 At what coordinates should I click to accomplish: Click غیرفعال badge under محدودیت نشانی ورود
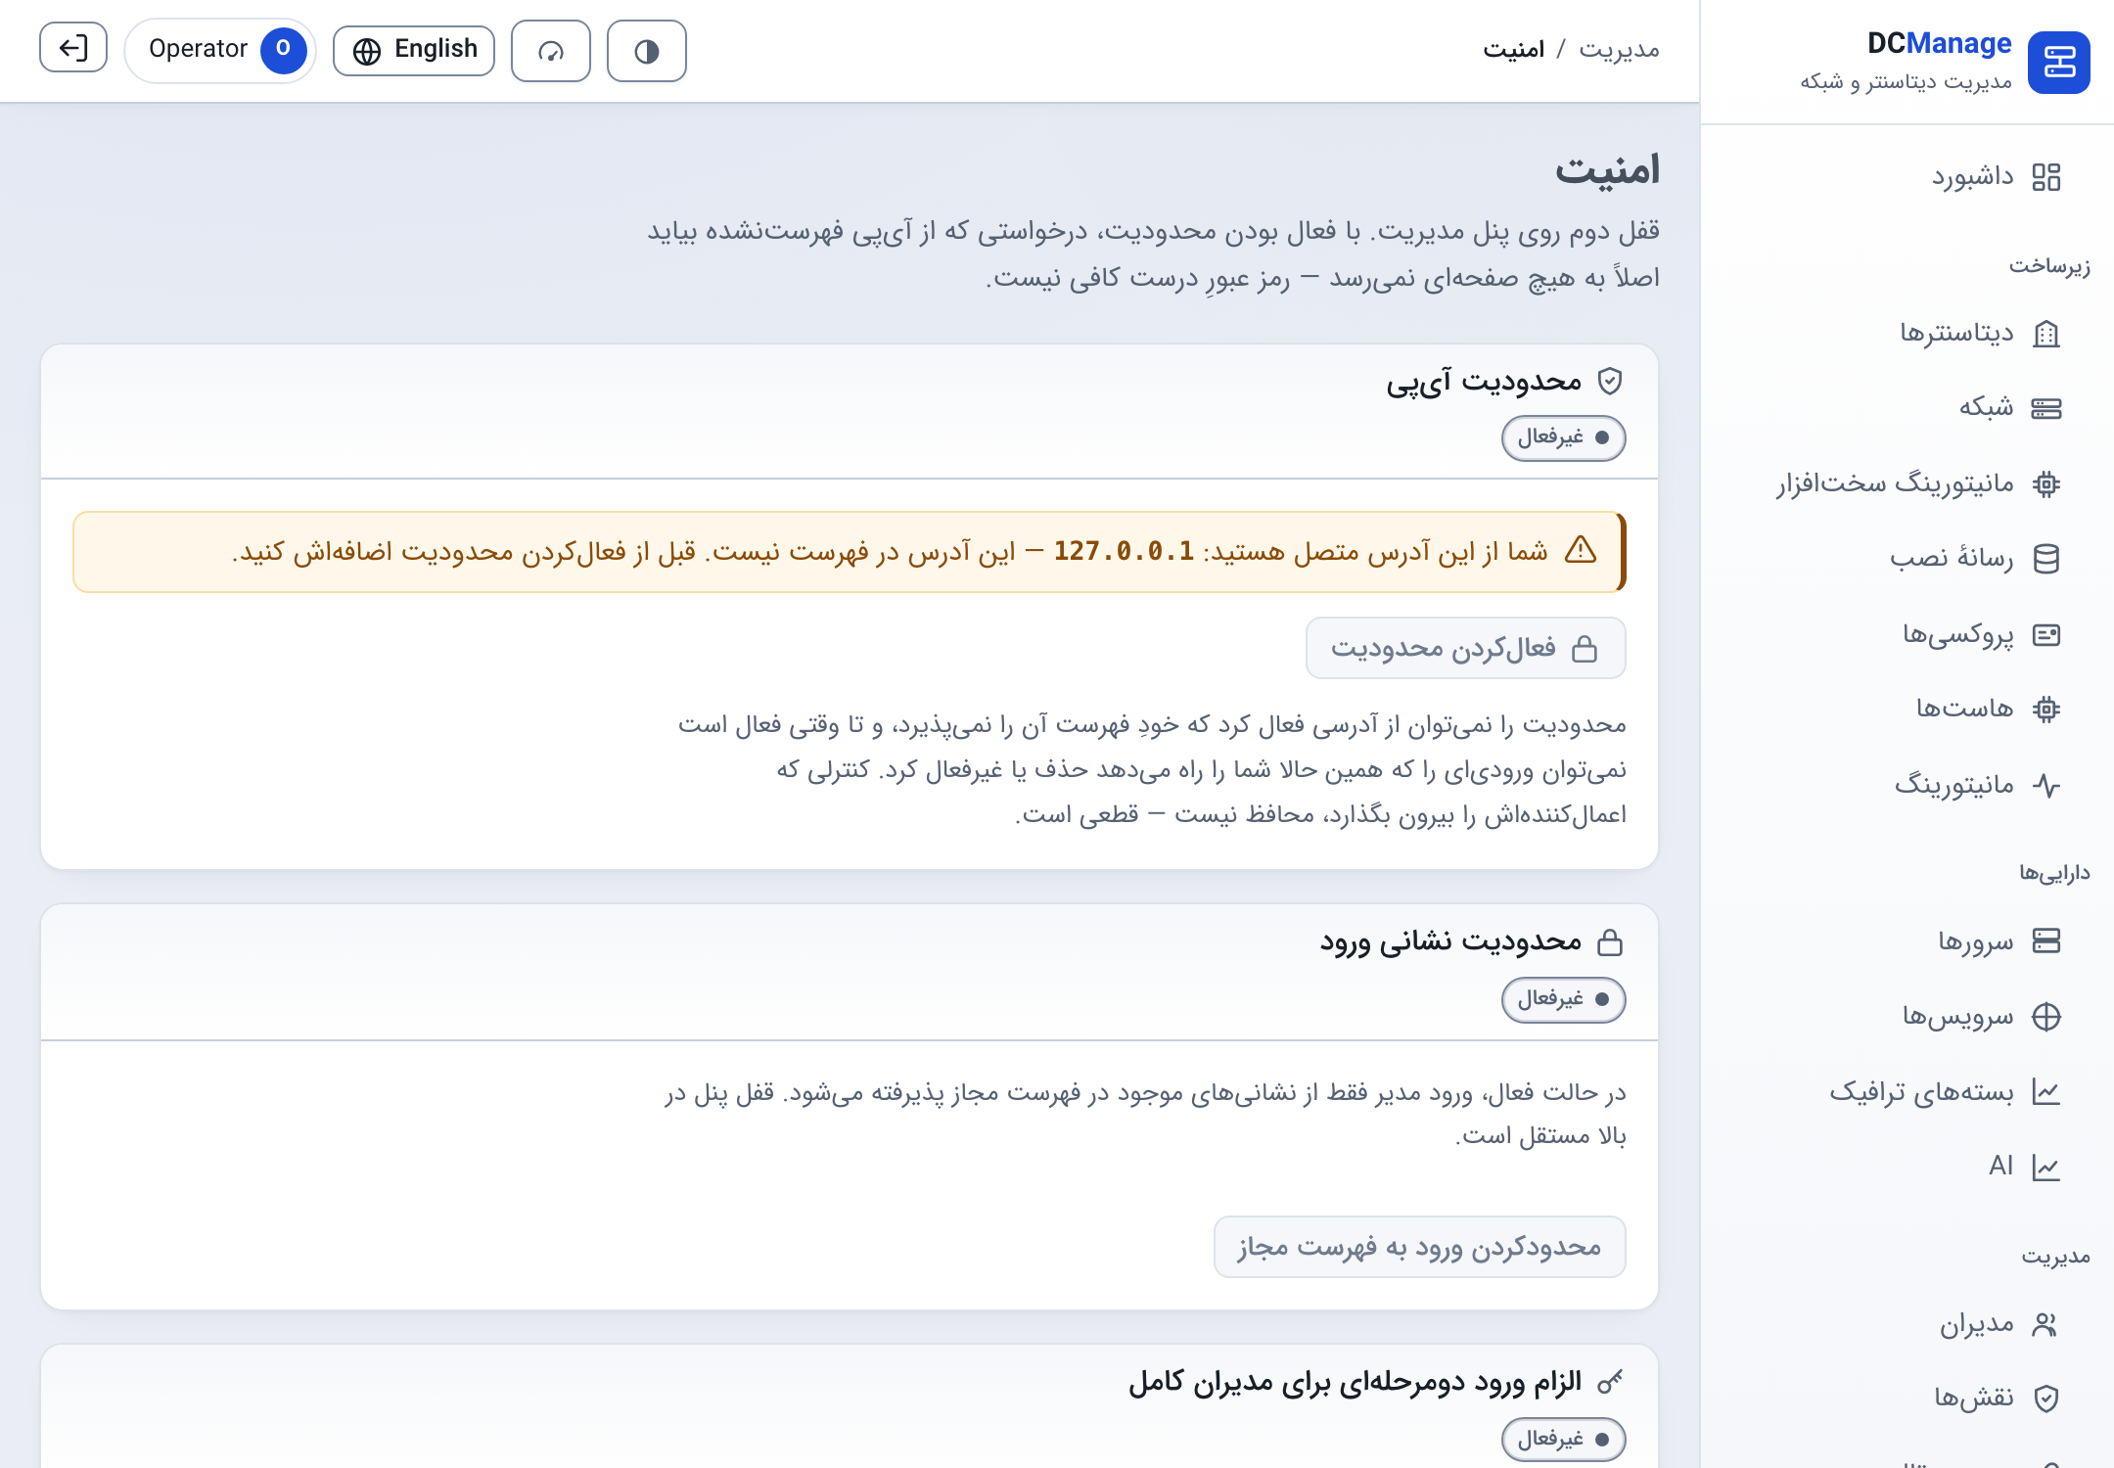[1564, 999]
